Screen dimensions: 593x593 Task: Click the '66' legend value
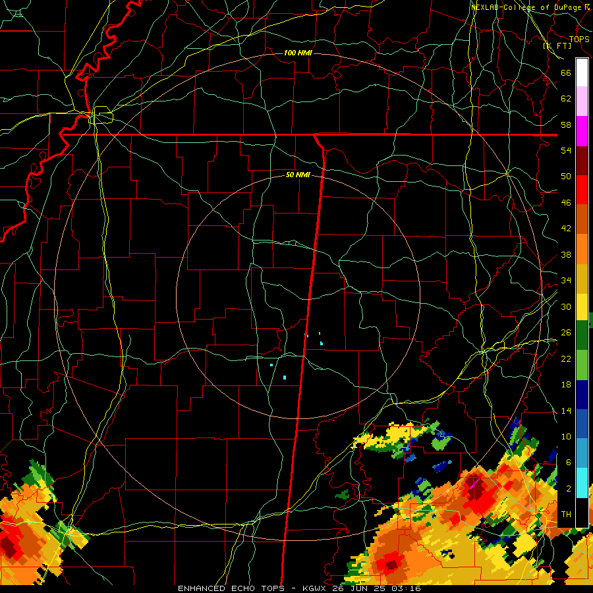(566, 72)
